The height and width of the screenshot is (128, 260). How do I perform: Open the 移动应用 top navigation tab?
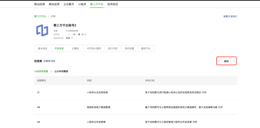pos(40,4)
